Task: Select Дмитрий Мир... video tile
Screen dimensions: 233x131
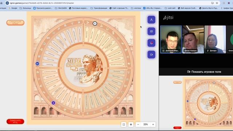Action: click(x=171, y=39)
